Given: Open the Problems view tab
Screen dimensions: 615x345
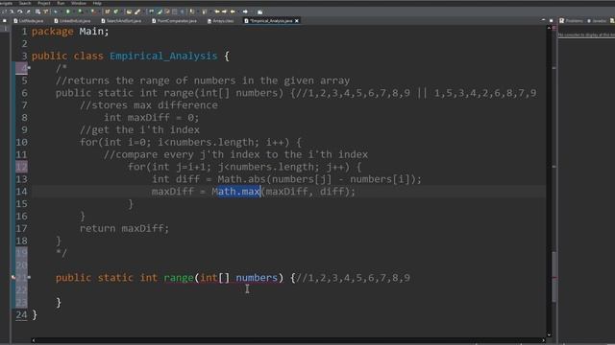Looking at the screenshot, I should (x=571, y=21).
